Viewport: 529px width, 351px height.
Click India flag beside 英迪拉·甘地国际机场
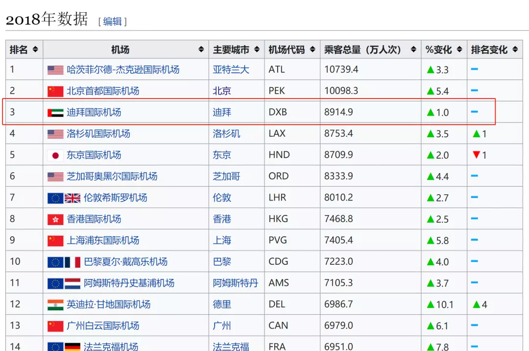[55, 305]
